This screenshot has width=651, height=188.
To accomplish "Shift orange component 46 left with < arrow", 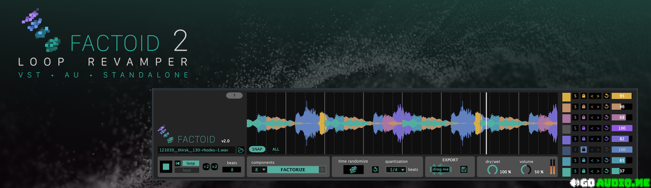I will 592,107.
